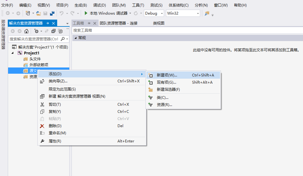Click the Redo arrow icon
303x176 pixels.
[x=72, y=13]
